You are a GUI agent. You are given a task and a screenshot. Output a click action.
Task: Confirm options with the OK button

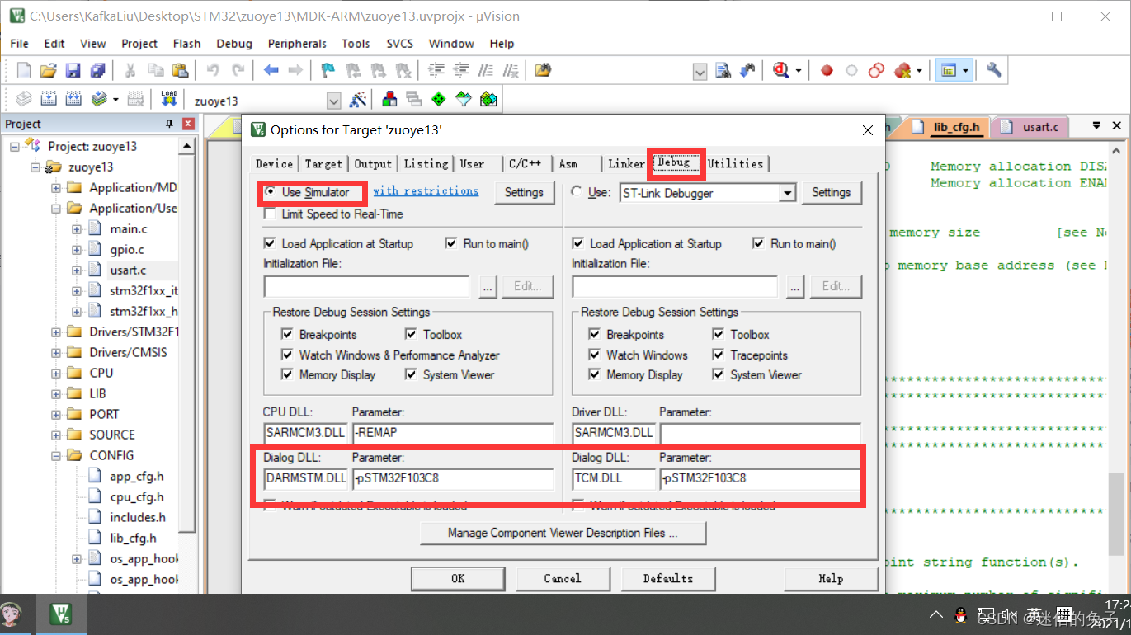click(458, 578)
